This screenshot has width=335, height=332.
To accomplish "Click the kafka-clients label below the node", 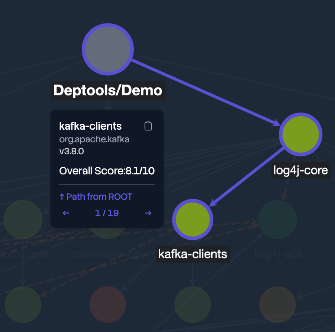I will click(x=193, y=254).
